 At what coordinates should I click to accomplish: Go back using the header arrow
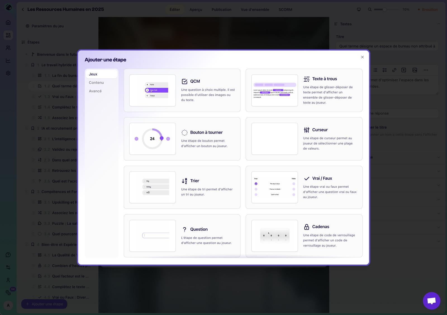pos(23,10)
